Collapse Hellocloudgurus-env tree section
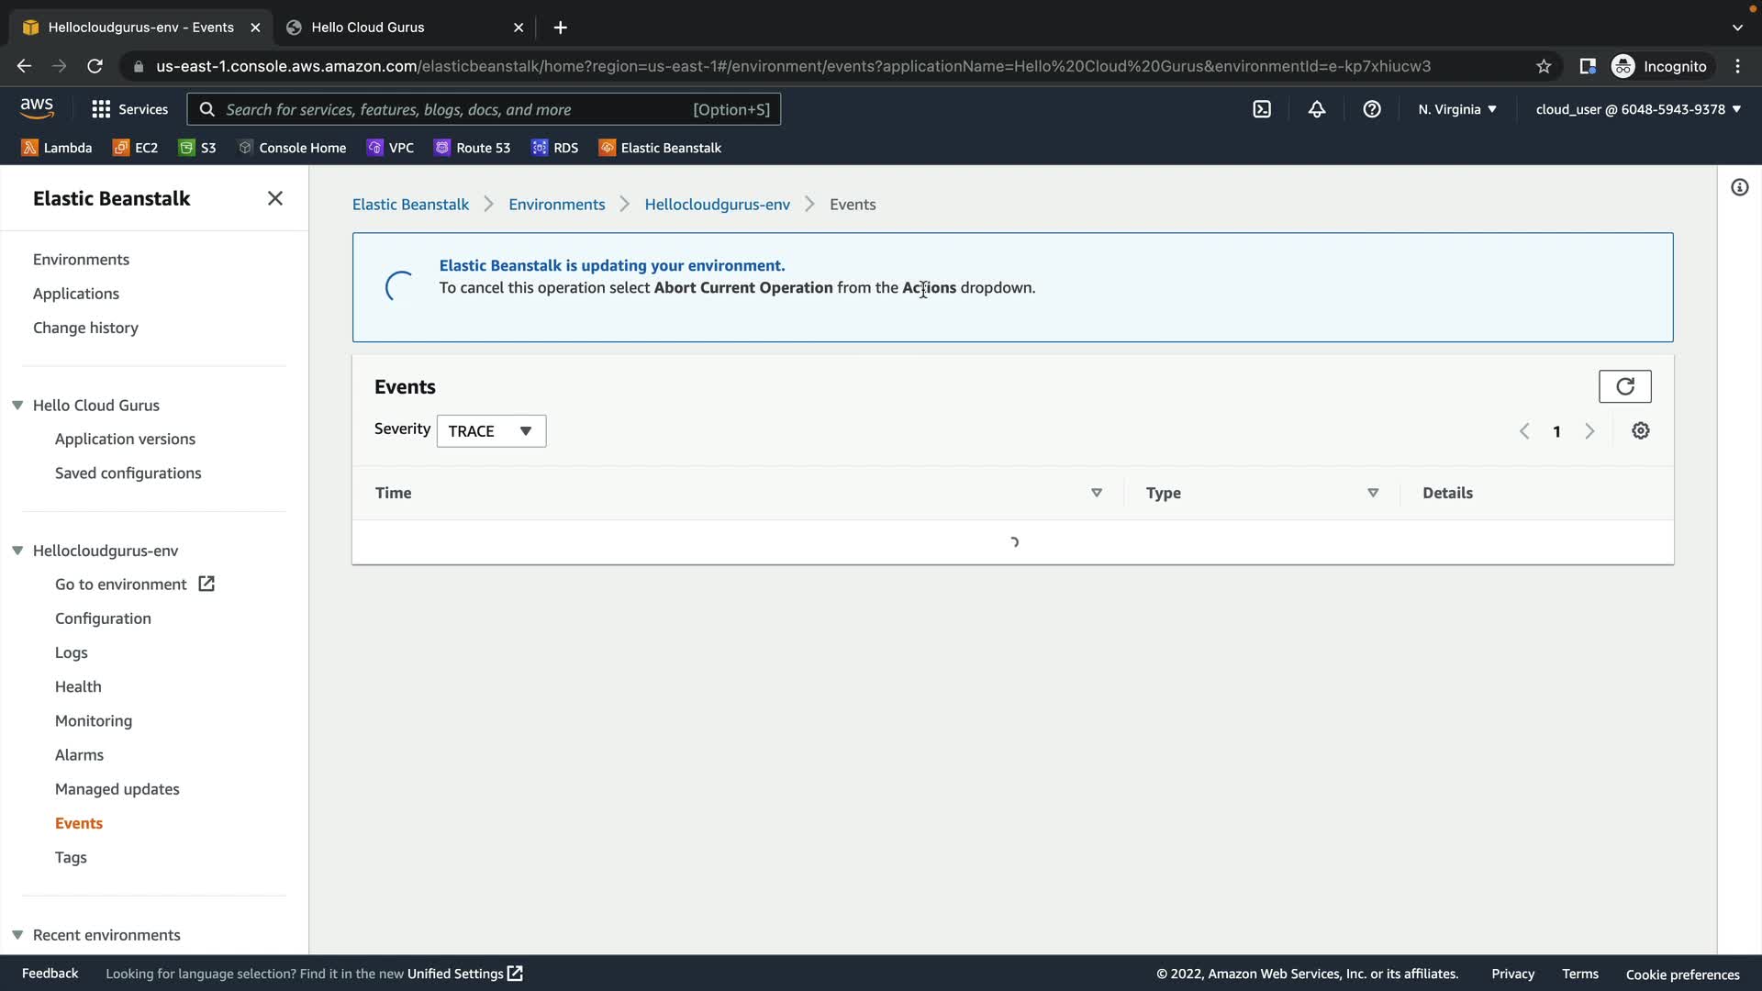Screen dimensions: 1762x991 click(x=17, y=551)
